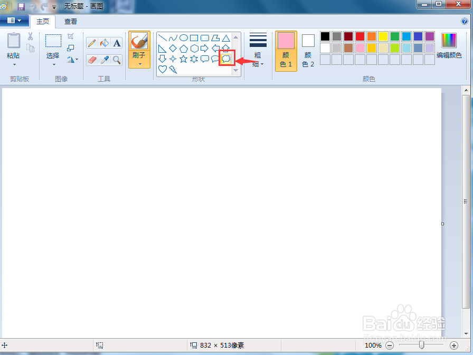Choose the Hexagon shape
This screenshot has width=473, height=355.
[x=194, y=49]
